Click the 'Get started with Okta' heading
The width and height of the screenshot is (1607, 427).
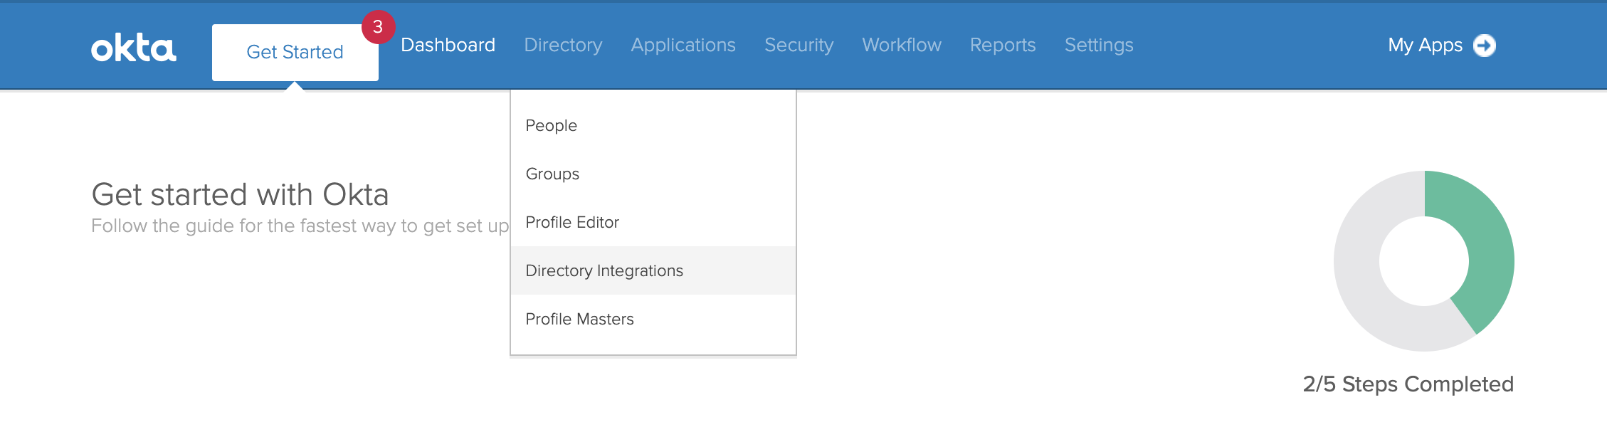[240, 194]
